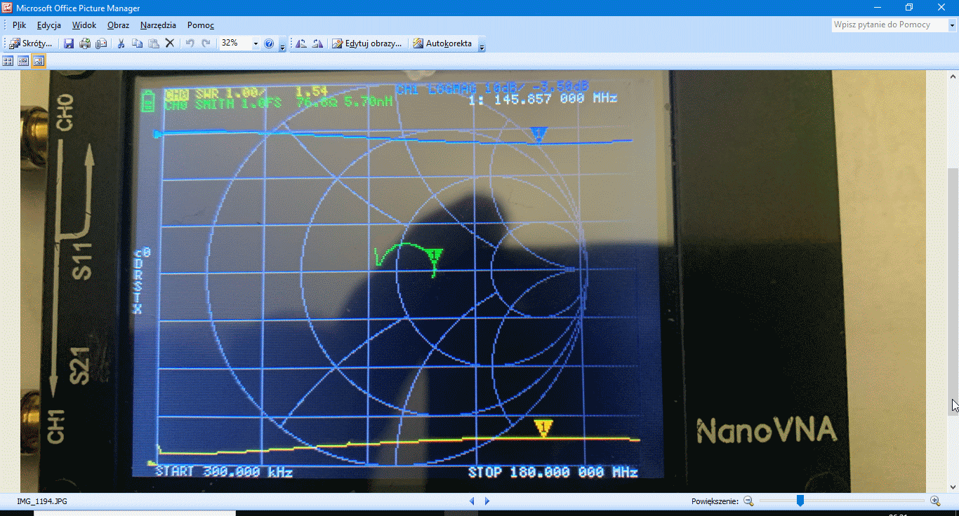The height and width of the screenshot is (516, 959).
Task: Click the Rotate right icon
Action: [x=317, y=43]
